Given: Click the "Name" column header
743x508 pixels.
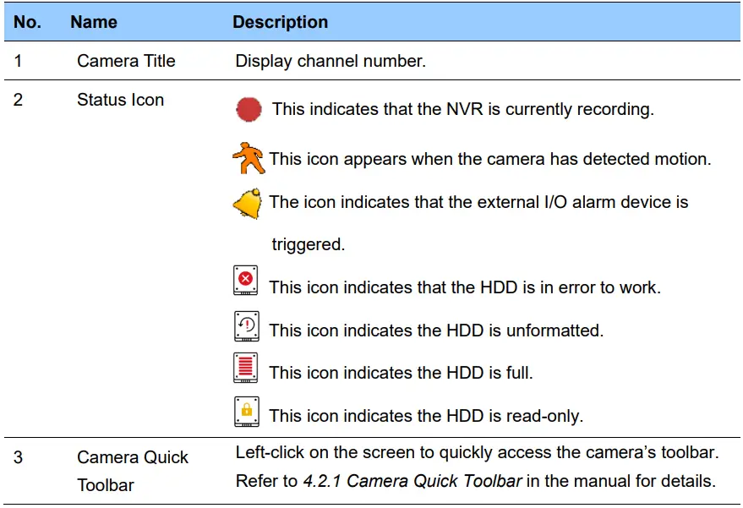Looking at the screenshot, I should pos(93,22).
